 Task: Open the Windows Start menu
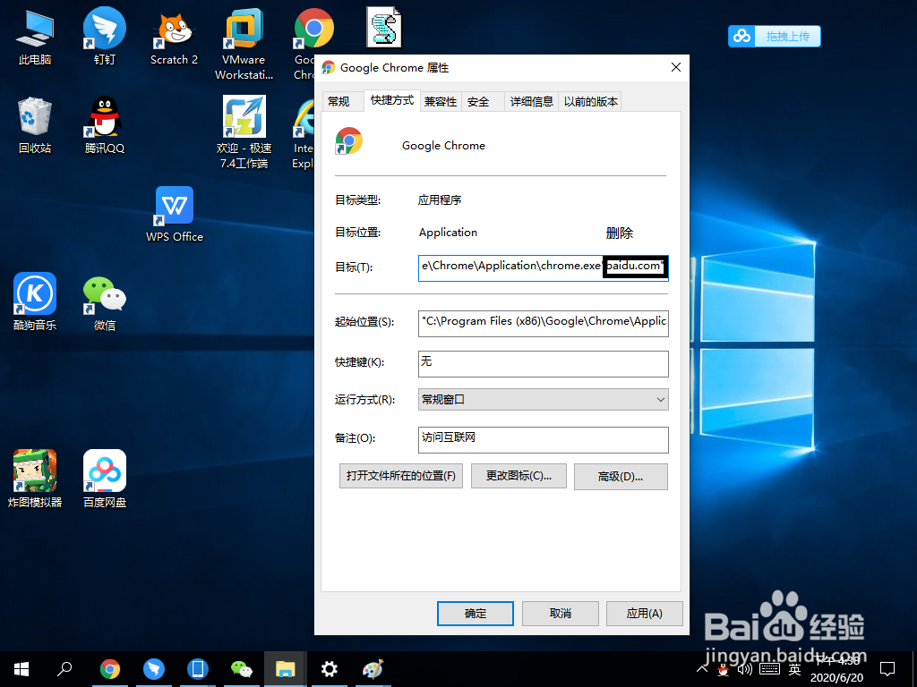tap(21, 669)
